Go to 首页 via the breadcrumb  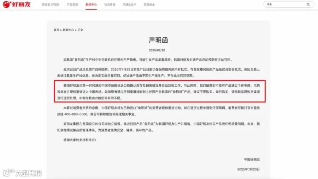coord(57,30)
